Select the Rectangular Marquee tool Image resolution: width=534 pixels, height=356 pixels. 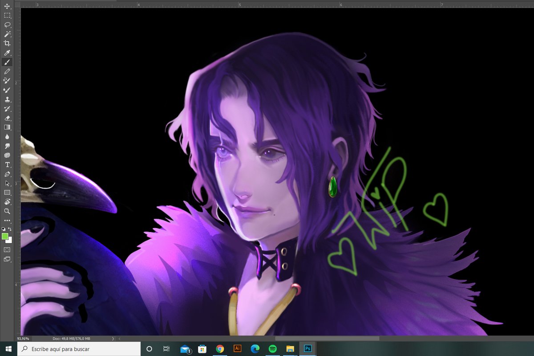pyautogui.click(x=7, y=16)
